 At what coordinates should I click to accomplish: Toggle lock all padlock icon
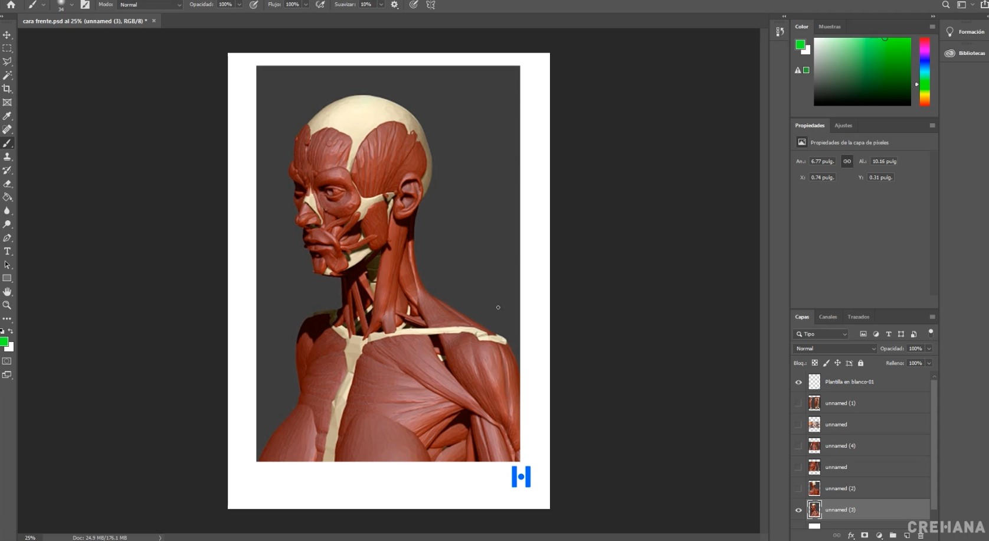click(860, 363)
